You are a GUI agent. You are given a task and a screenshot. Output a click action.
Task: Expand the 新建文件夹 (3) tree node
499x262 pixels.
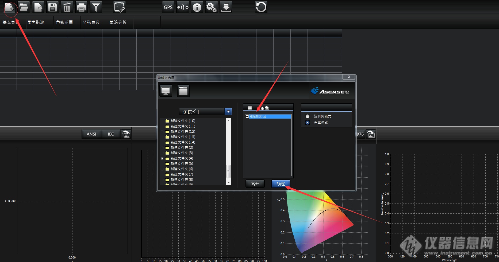(x=162, y=153)
